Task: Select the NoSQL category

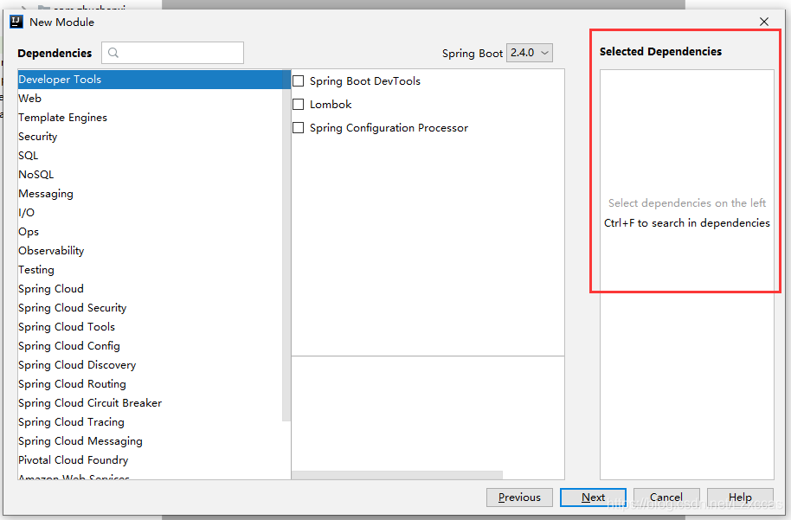Action: (x=154, y=175)
